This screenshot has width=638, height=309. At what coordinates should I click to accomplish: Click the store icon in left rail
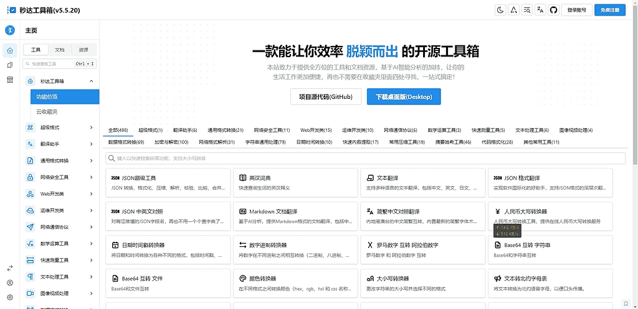pos(10,80)
